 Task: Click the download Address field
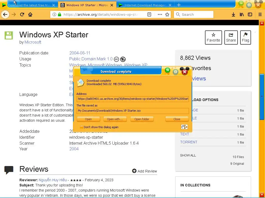(133, 99)
